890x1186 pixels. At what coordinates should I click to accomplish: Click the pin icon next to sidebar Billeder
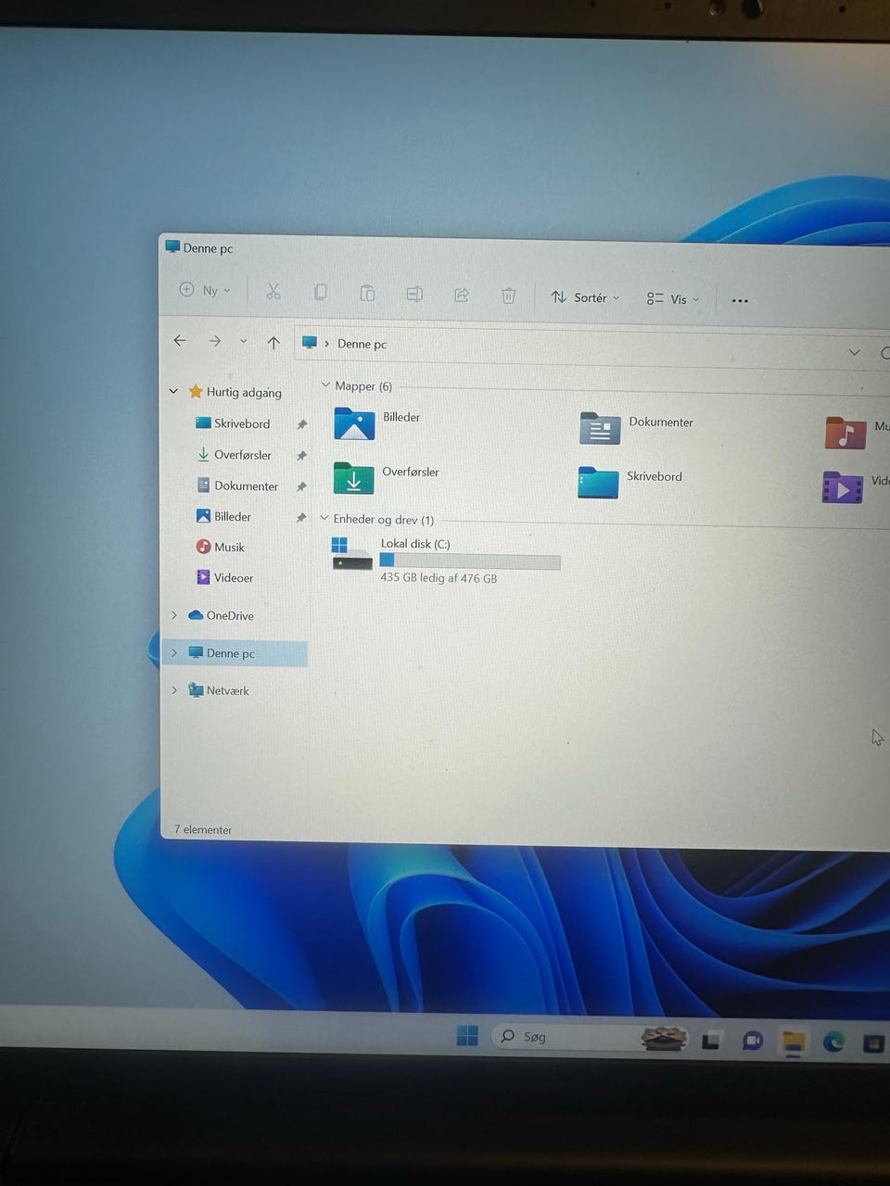click(300, 518)
